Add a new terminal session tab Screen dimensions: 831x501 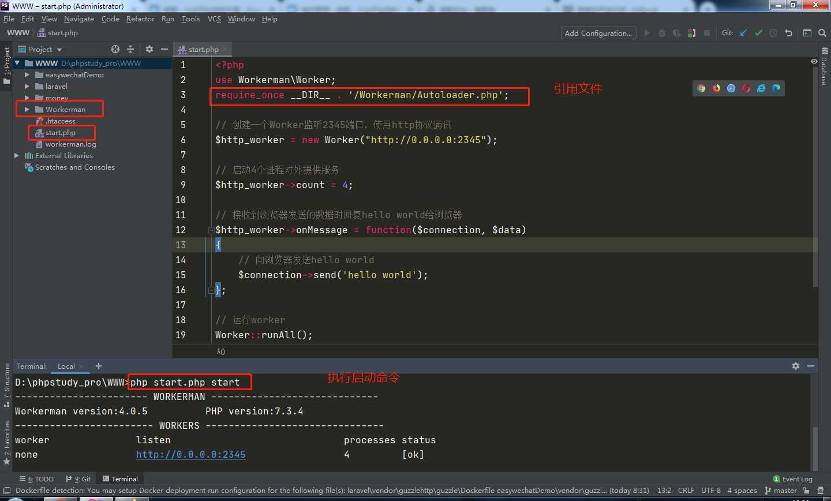[99, 366]
